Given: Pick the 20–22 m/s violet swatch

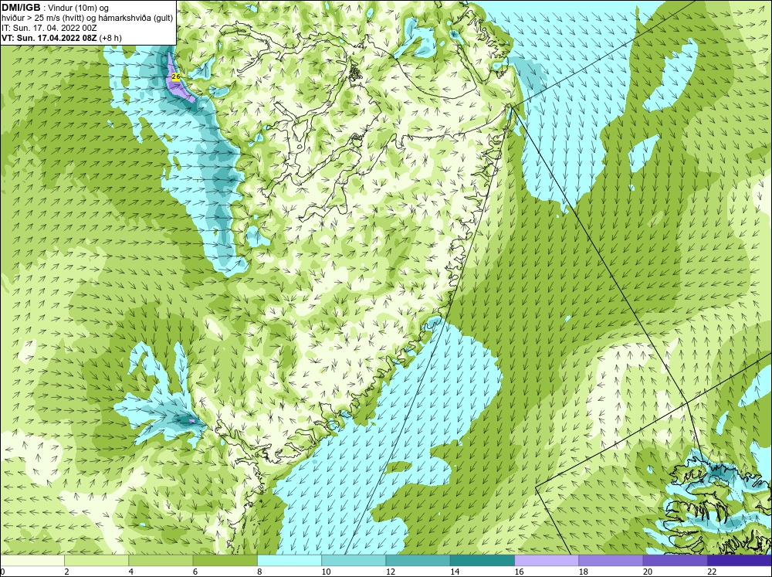Looking at the screenshot, I should (675, 560).
